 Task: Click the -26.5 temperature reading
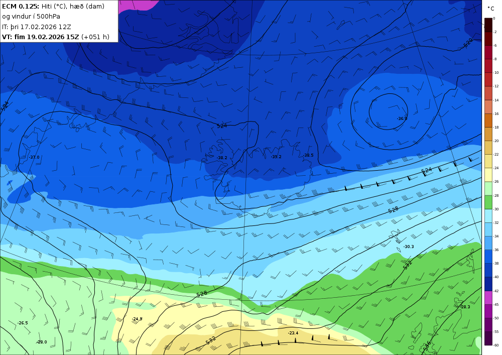pos(23,323)
